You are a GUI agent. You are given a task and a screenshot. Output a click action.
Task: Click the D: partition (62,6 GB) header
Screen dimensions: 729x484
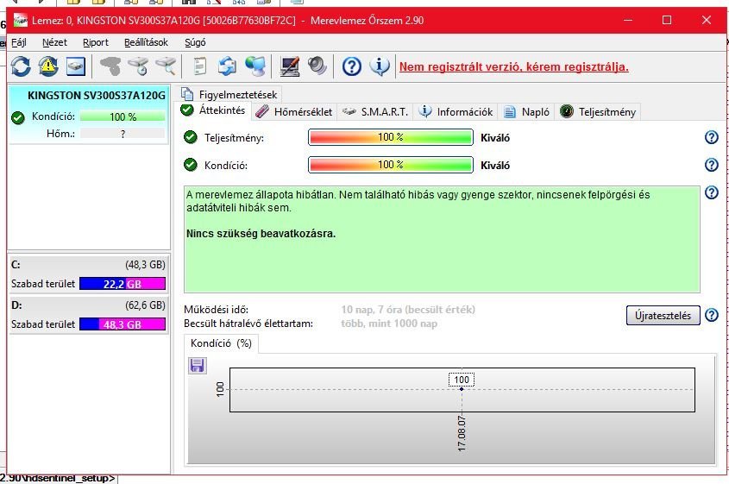pyautogui.click(x=88, y=305)
